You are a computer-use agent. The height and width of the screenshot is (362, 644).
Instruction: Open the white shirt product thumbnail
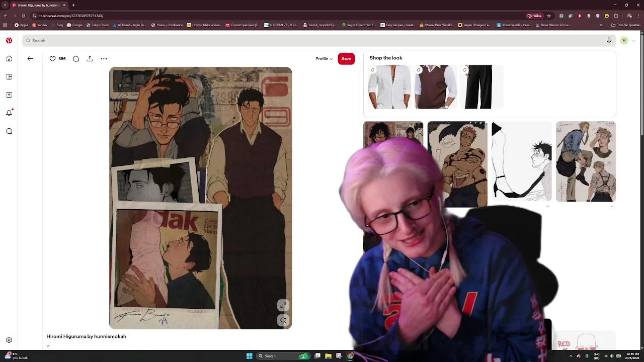click(389, 86)
